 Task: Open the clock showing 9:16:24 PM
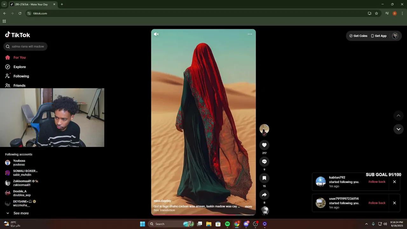click(x=396, y=224)
